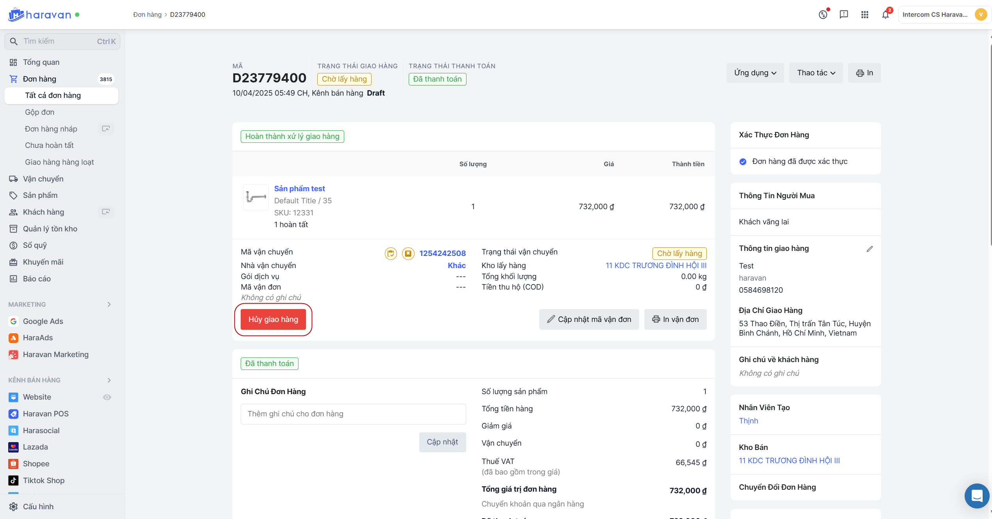Click the clock activity icon in header
Image resolution: width=992 pixels, height=519 pixels.
coord(823,15)
